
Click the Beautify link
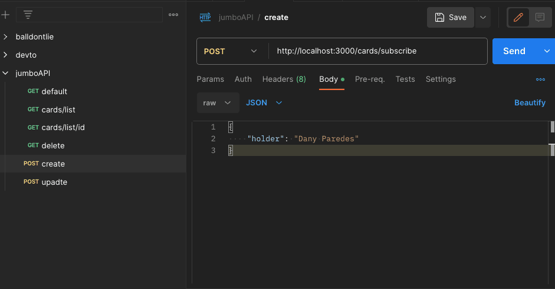pos(530,102)
